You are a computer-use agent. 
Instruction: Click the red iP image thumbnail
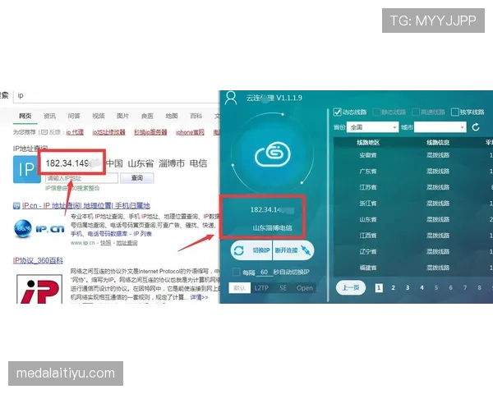(x=39, y=289)
